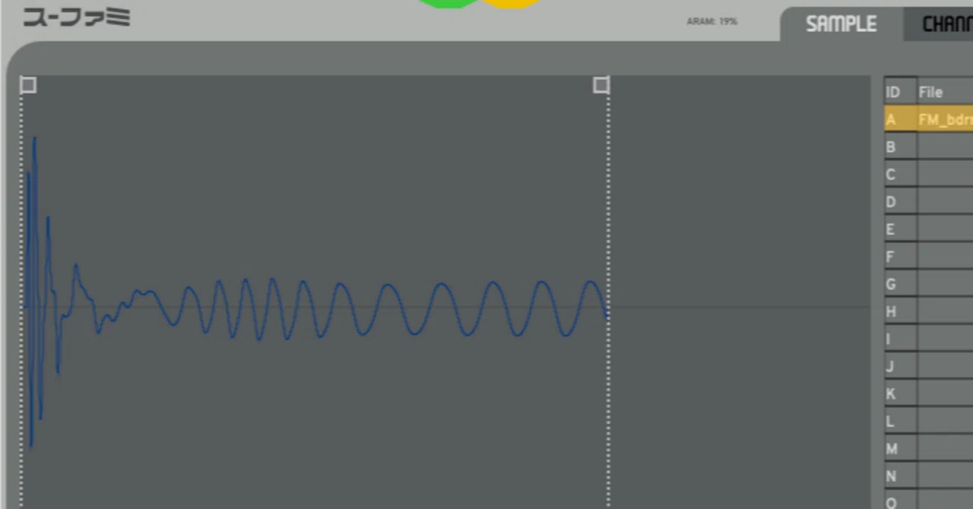Select sample slot N
Viewport: 973px width, 509px height.
pos(928,476)
